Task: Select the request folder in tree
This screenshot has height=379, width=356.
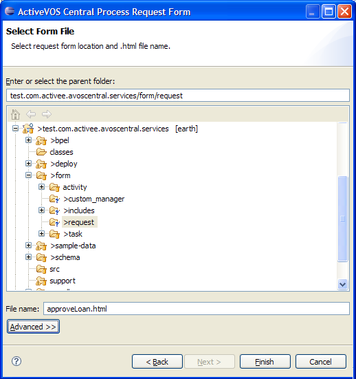Action: pos(80,222)
